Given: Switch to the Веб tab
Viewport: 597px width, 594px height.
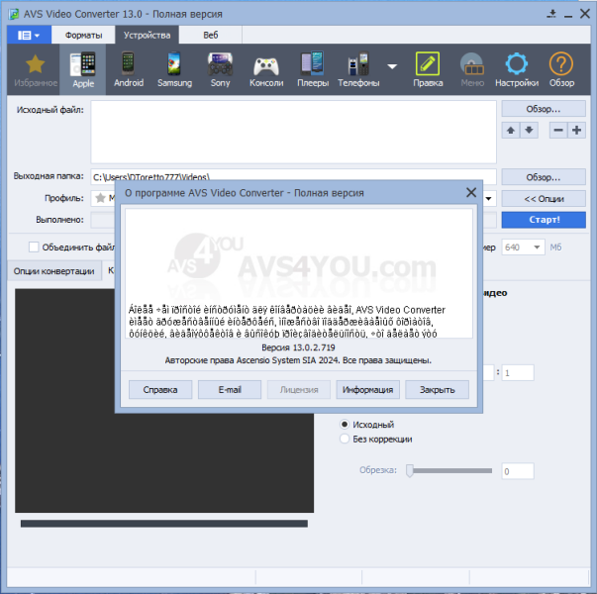Looking at the screenshot, I should click(x=210, y=35).
